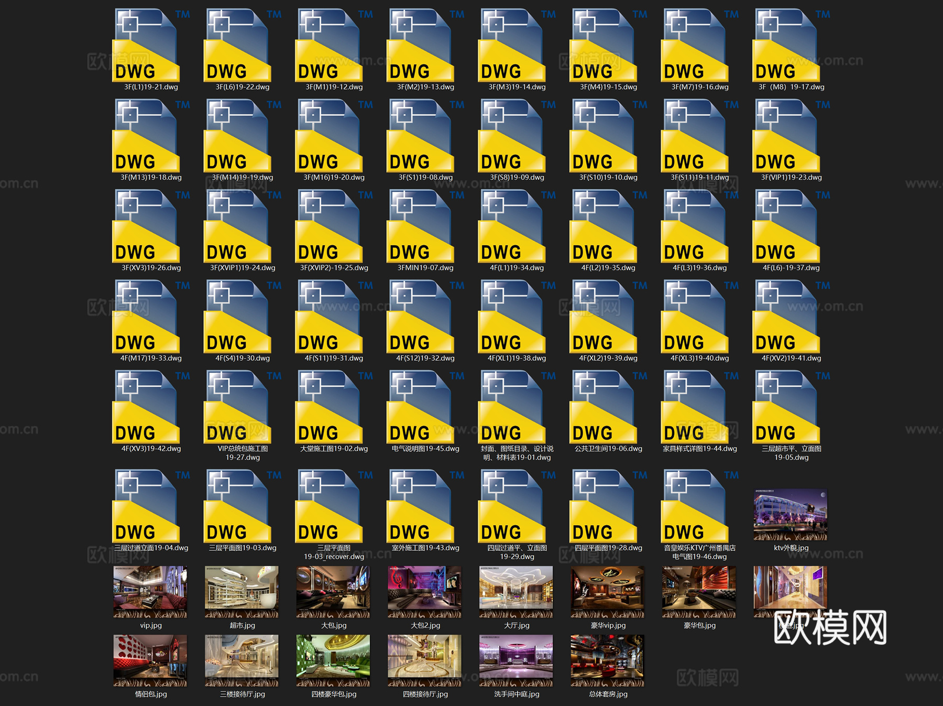The image size is (943, 706).
Task: Select the 3F(M13)19-18.dwg drawing icon
Action: (x=146, y=136)
